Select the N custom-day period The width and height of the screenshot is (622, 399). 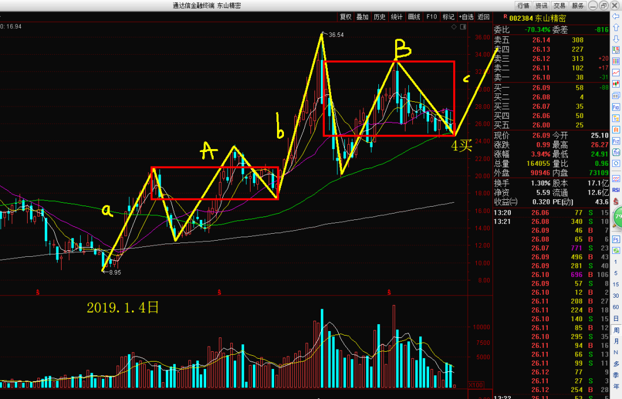tap(616, 352)
